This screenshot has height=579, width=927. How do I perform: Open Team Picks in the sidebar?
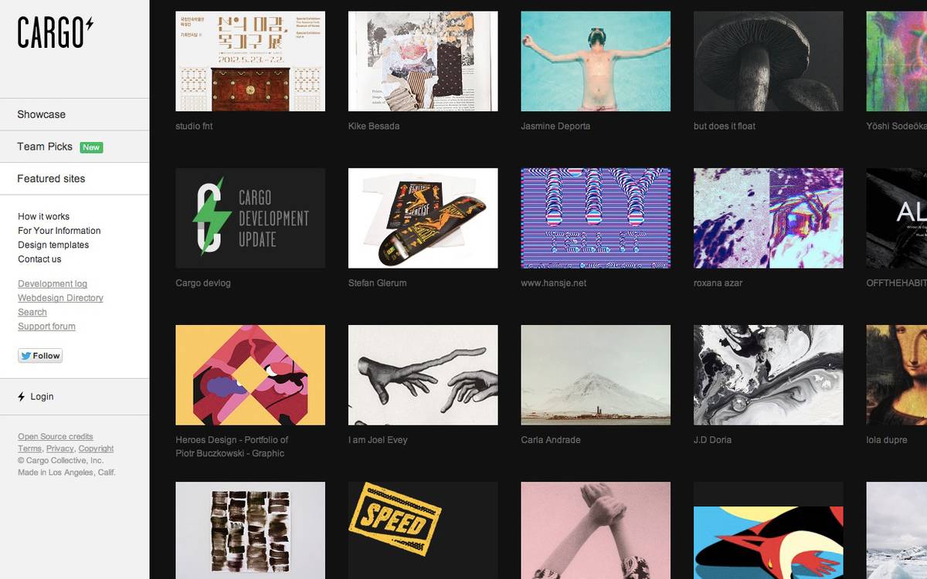coord(45,147)
